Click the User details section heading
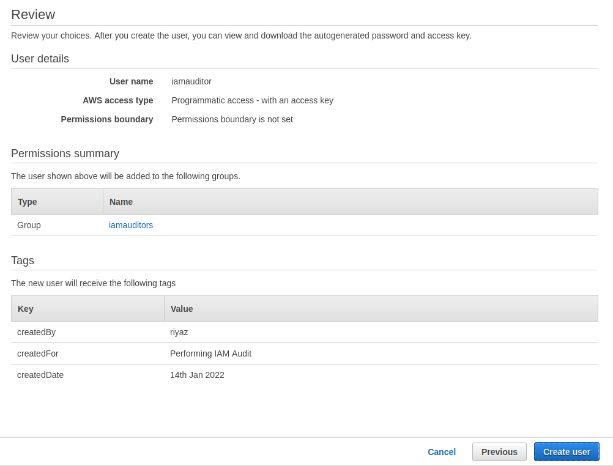The image size is (613, 466). [x=39, y=59]
